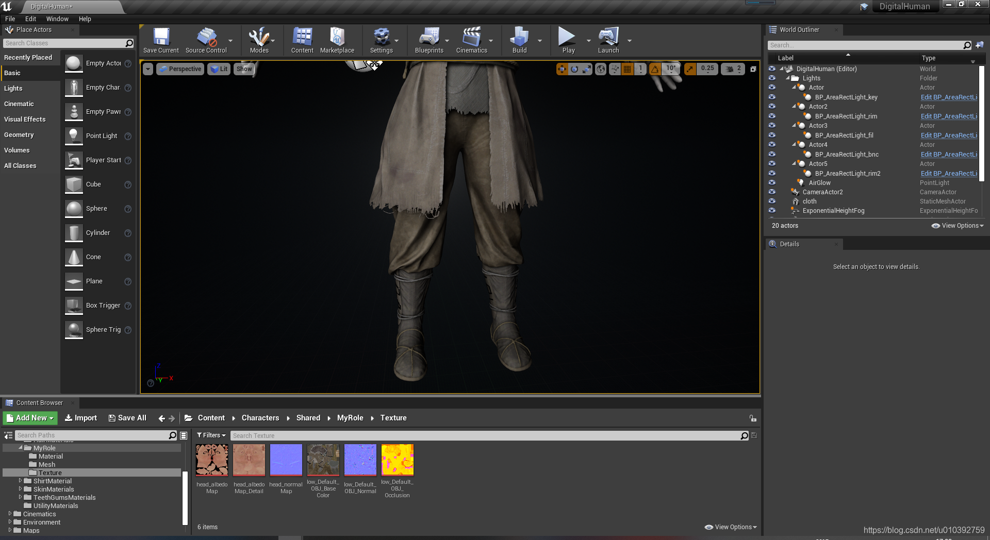This screenshot has width=990, height=540.
Task: Toggle scale snapping in viewport
Action: tap(690, 69)
